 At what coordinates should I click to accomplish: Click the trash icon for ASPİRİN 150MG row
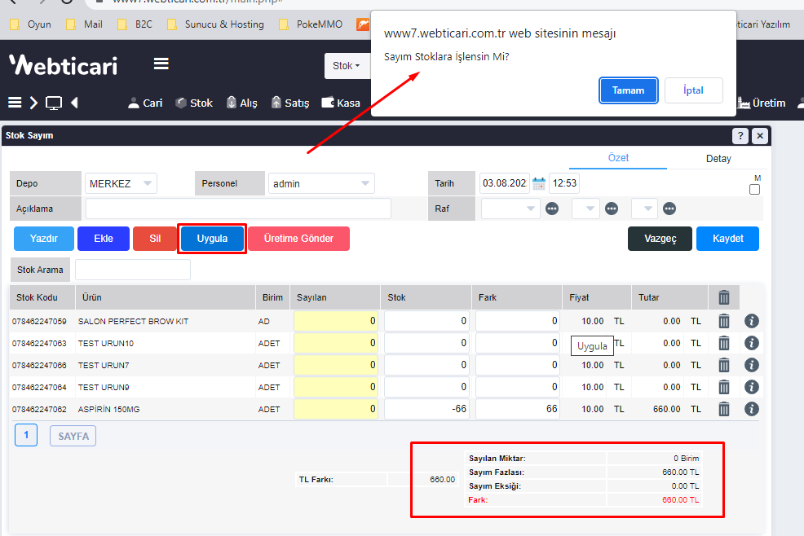pyautogui.click(x=724, y=409)
